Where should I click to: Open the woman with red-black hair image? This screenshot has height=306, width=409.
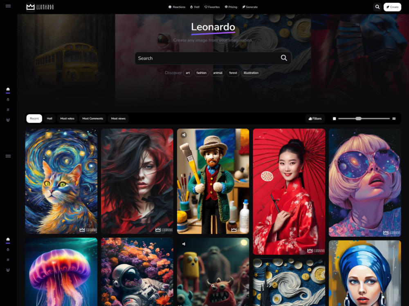pyautogui.click(x=137, y=181)
